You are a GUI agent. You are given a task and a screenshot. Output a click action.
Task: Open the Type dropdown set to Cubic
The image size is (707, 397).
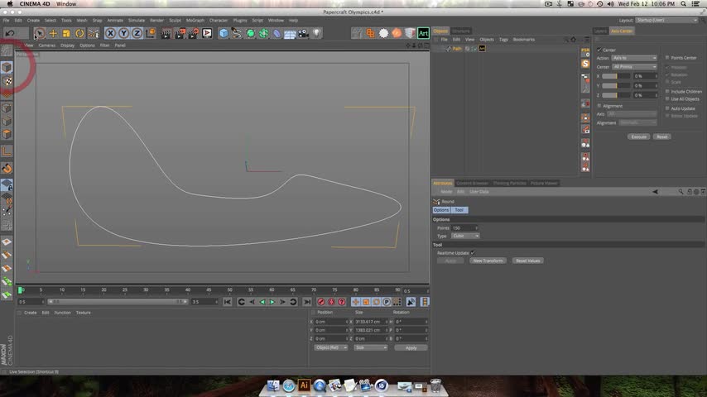click(x=465, y=236)
